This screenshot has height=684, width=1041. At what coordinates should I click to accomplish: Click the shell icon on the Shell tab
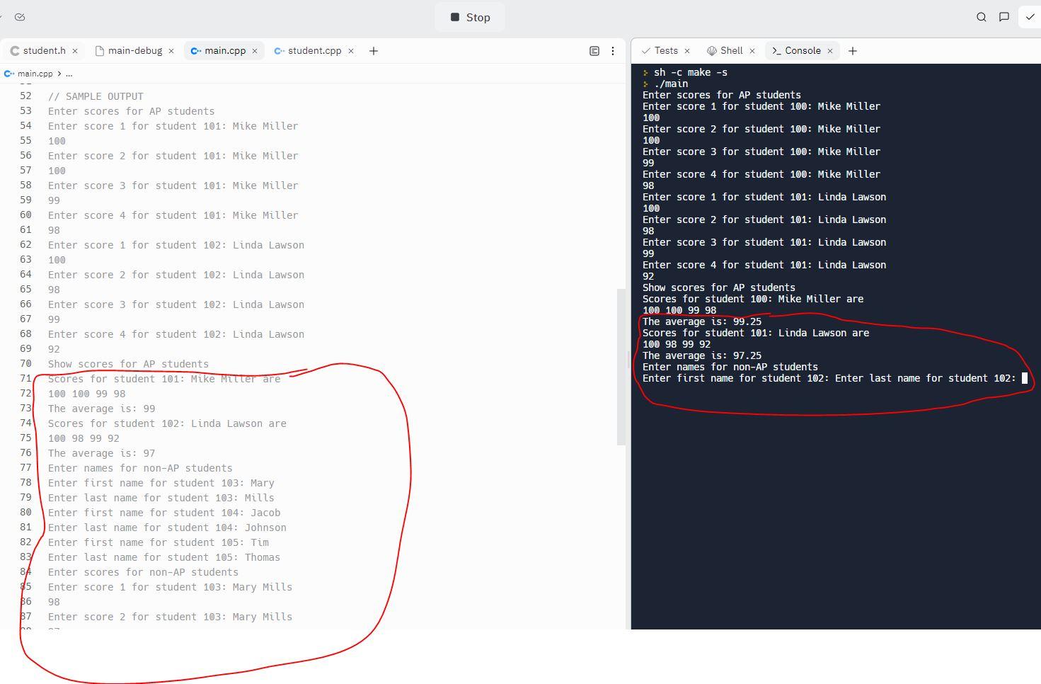tap(711, 50)
